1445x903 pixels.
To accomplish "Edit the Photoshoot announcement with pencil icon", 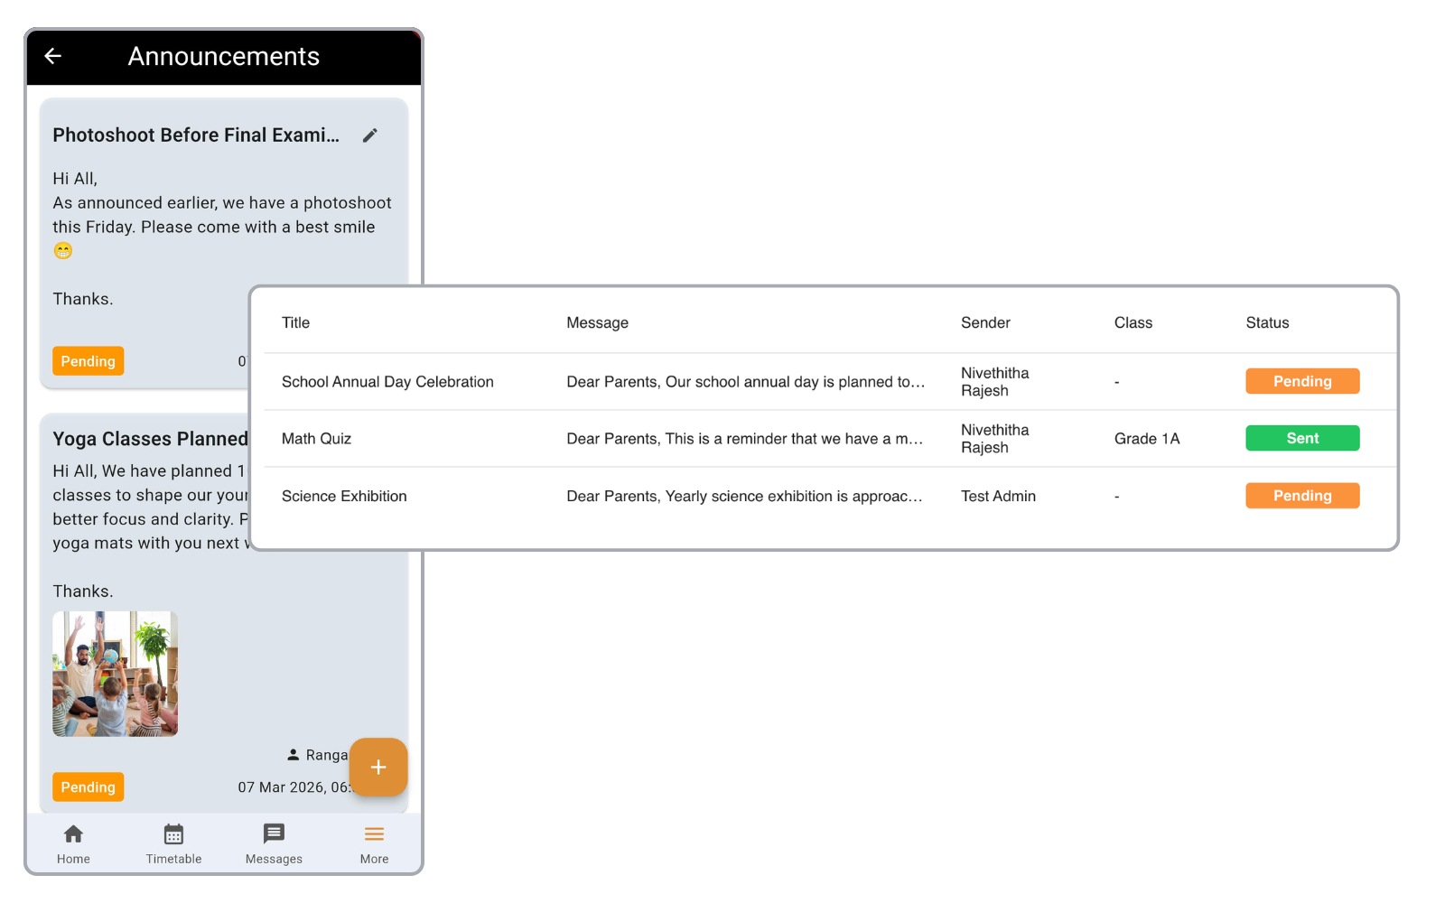I will (370, 135).
